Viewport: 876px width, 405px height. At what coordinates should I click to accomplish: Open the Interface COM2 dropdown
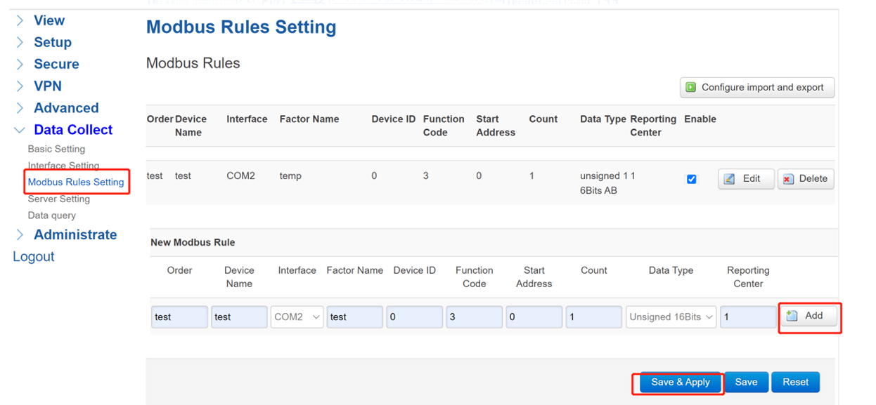pyautogui.click(x=297, y=317)
